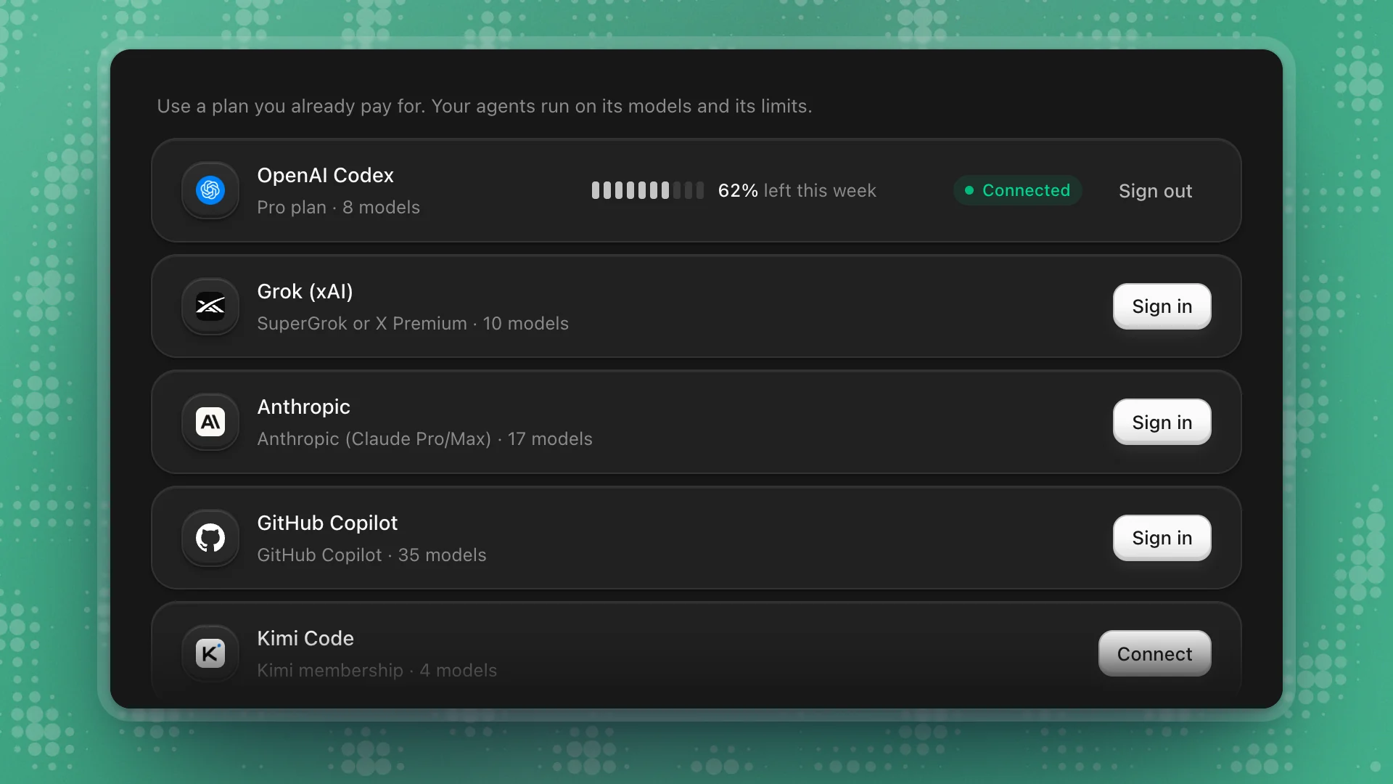Connect the Kimi Code provider
Image resolution: width=1393 pixels, height=784 pixels.
click(x=1154, y=653)
